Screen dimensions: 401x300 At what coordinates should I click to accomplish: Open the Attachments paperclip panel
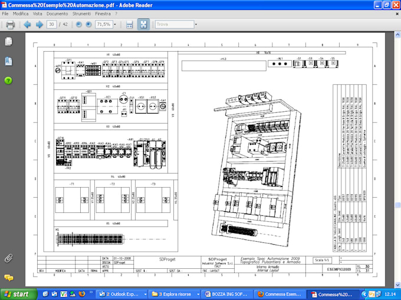click(8, 258)
